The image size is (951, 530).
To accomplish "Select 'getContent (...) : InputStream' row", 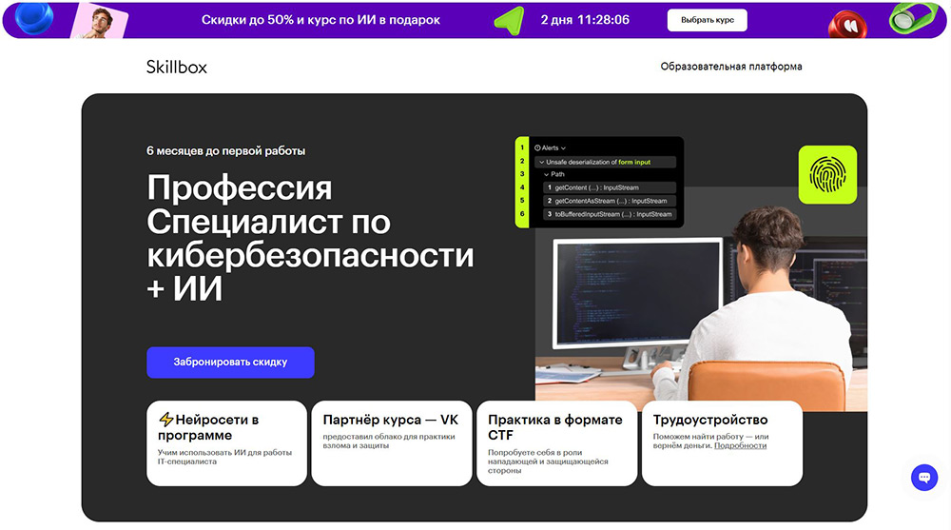I will pos(609,187).
